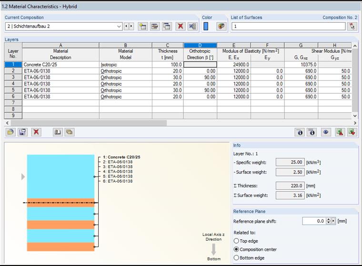The height and width of the screenshot is (266, 362).
Task: Select layer row number 4
Action: click(13, 84)
